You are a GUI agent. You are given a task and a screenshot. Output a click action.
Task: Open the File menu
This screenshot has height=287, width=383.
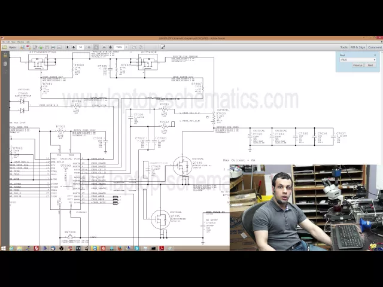[3, 42]
